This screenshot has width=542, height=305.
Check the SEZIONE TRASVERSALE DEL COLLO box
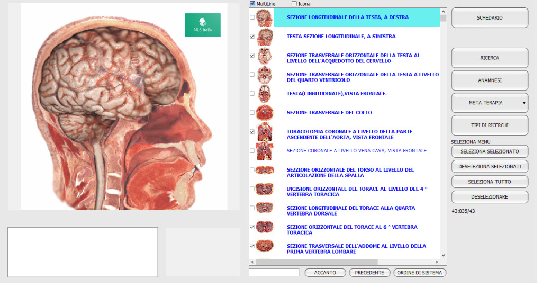point(252,112)
